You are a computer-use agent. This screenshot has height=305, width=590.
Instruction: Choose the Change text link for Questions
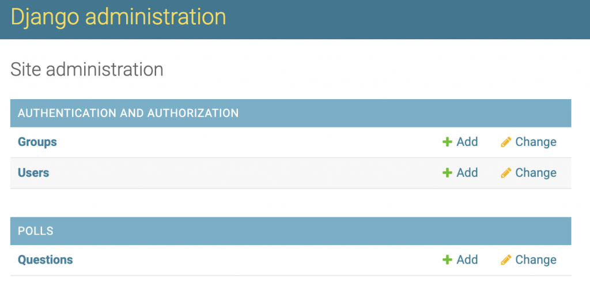point(536,260)
